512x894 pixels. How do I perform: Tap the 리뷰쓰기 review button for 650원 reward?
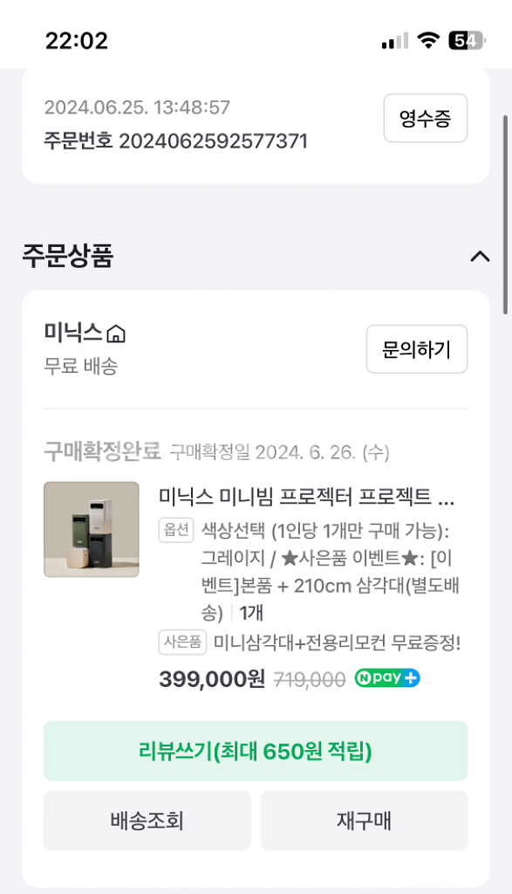(x=256, y=751)
